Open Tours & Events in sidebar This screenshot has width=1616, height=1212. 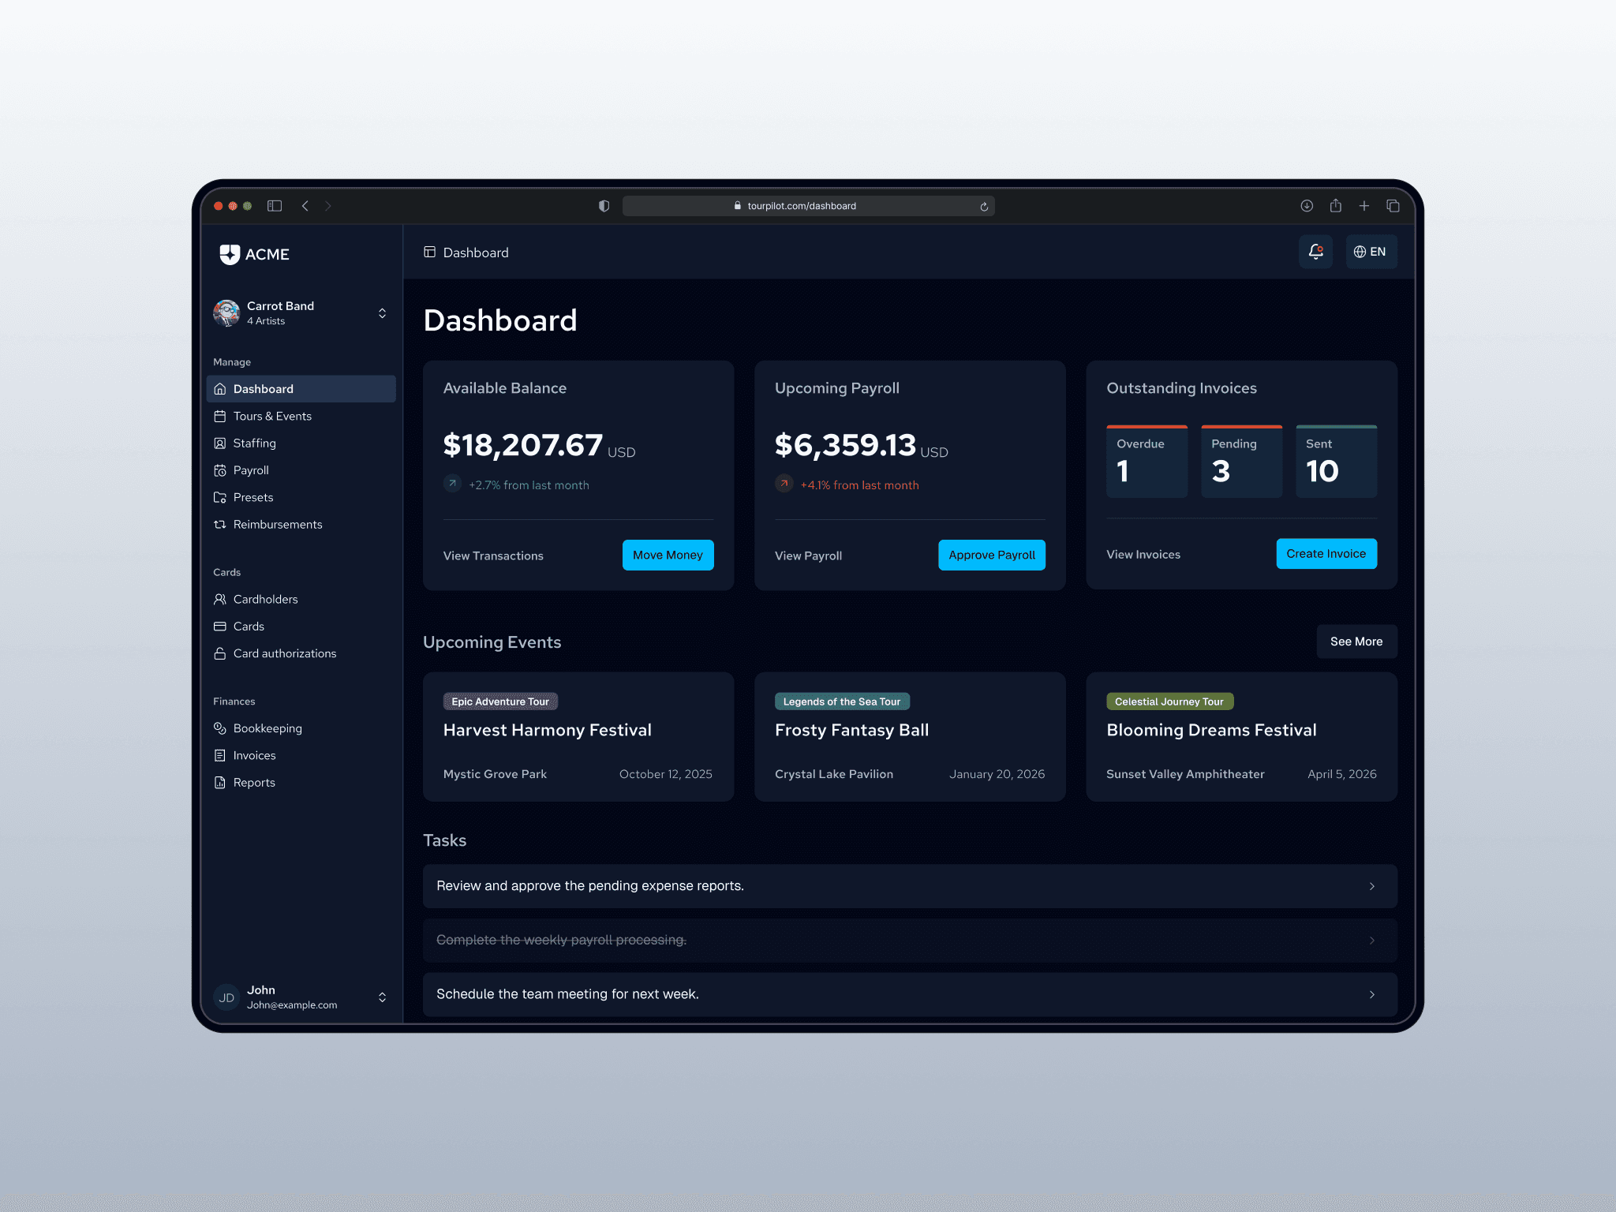pyautogui.click(x=272, y=416)
